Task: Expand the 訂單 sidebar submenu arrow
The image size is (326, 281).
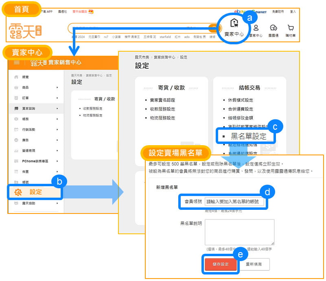Action: (x=57, y=98)
